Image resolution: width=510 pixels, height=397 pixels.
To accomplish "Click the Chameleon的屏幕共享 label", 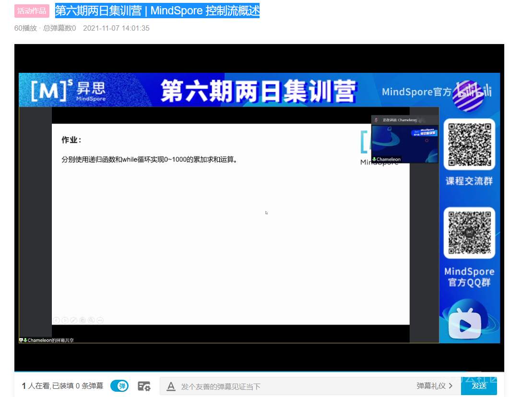I will click(51, 340).
